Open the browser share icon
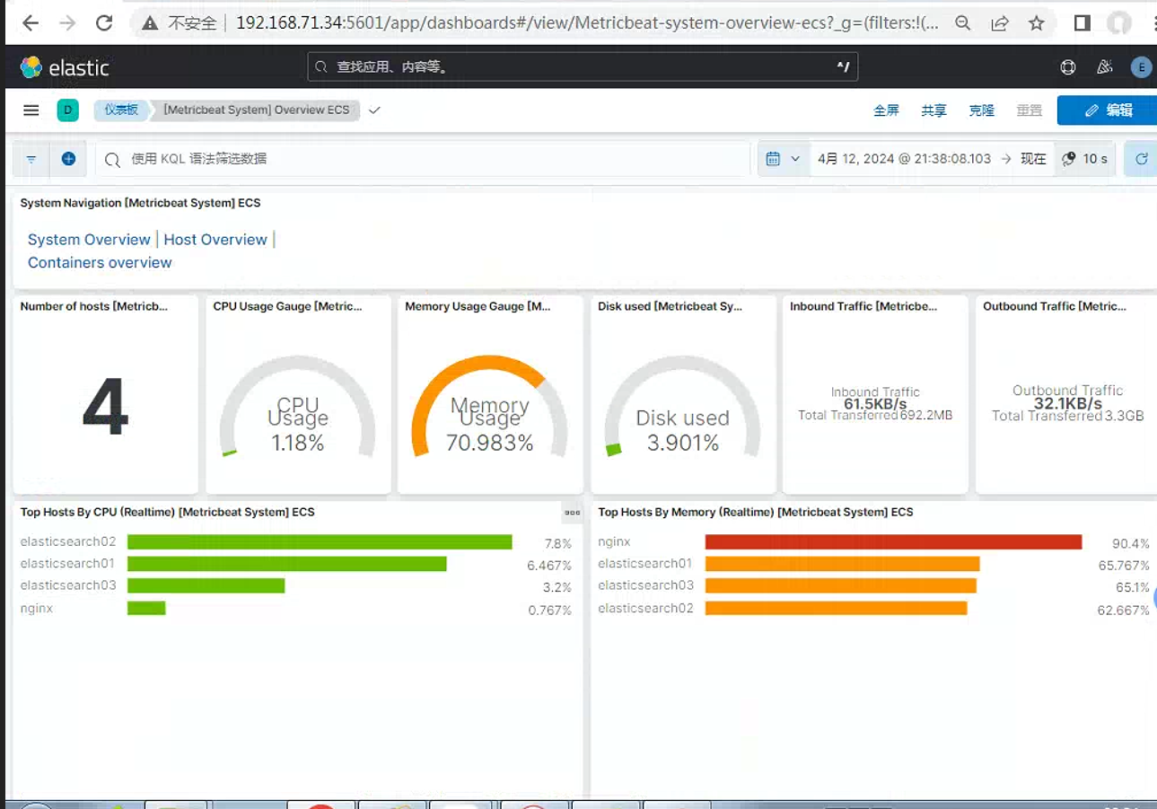Image resolution: width=1157 pixels, height=809 pixels. click(1000, 23)
